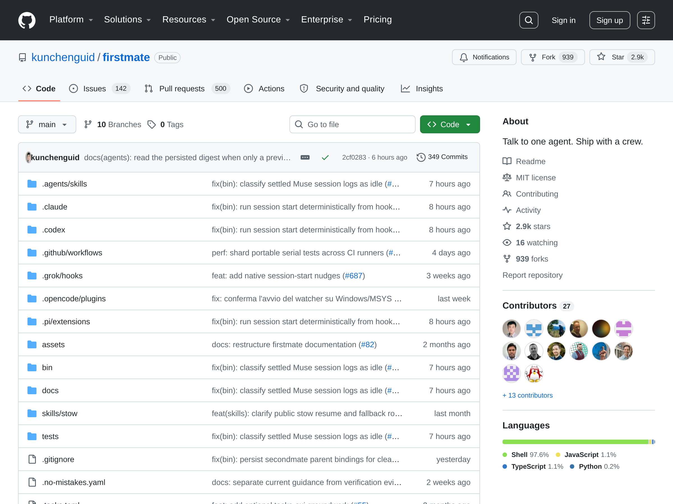Screen dimensions: 673x504
Task: Open the main branch selector
Action: (x=47, y=125)
